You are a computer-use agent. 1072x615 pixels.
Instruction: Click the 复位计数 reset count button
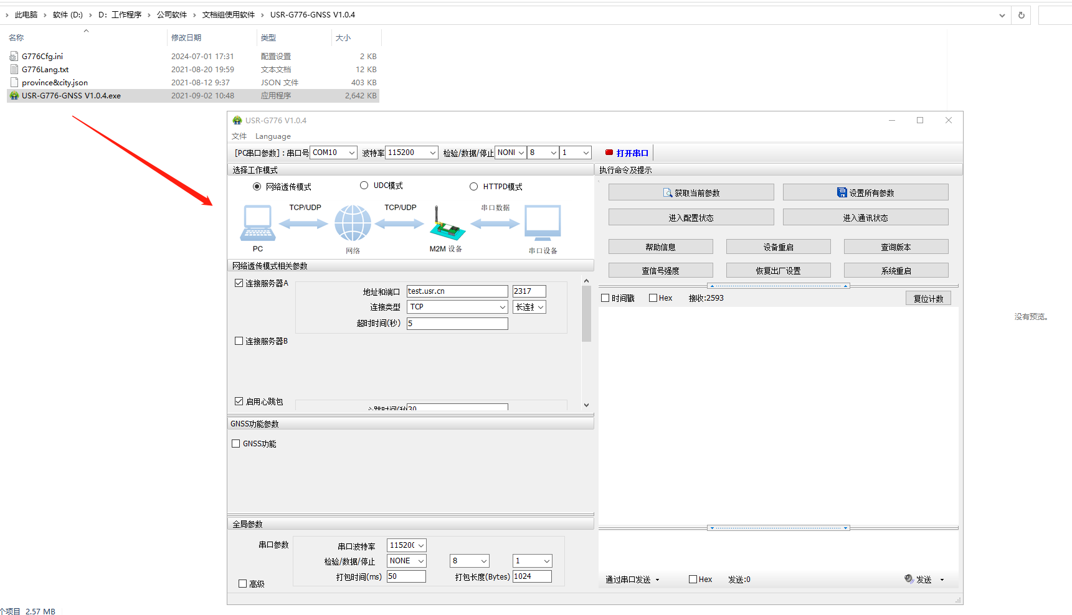pos(927,299)
